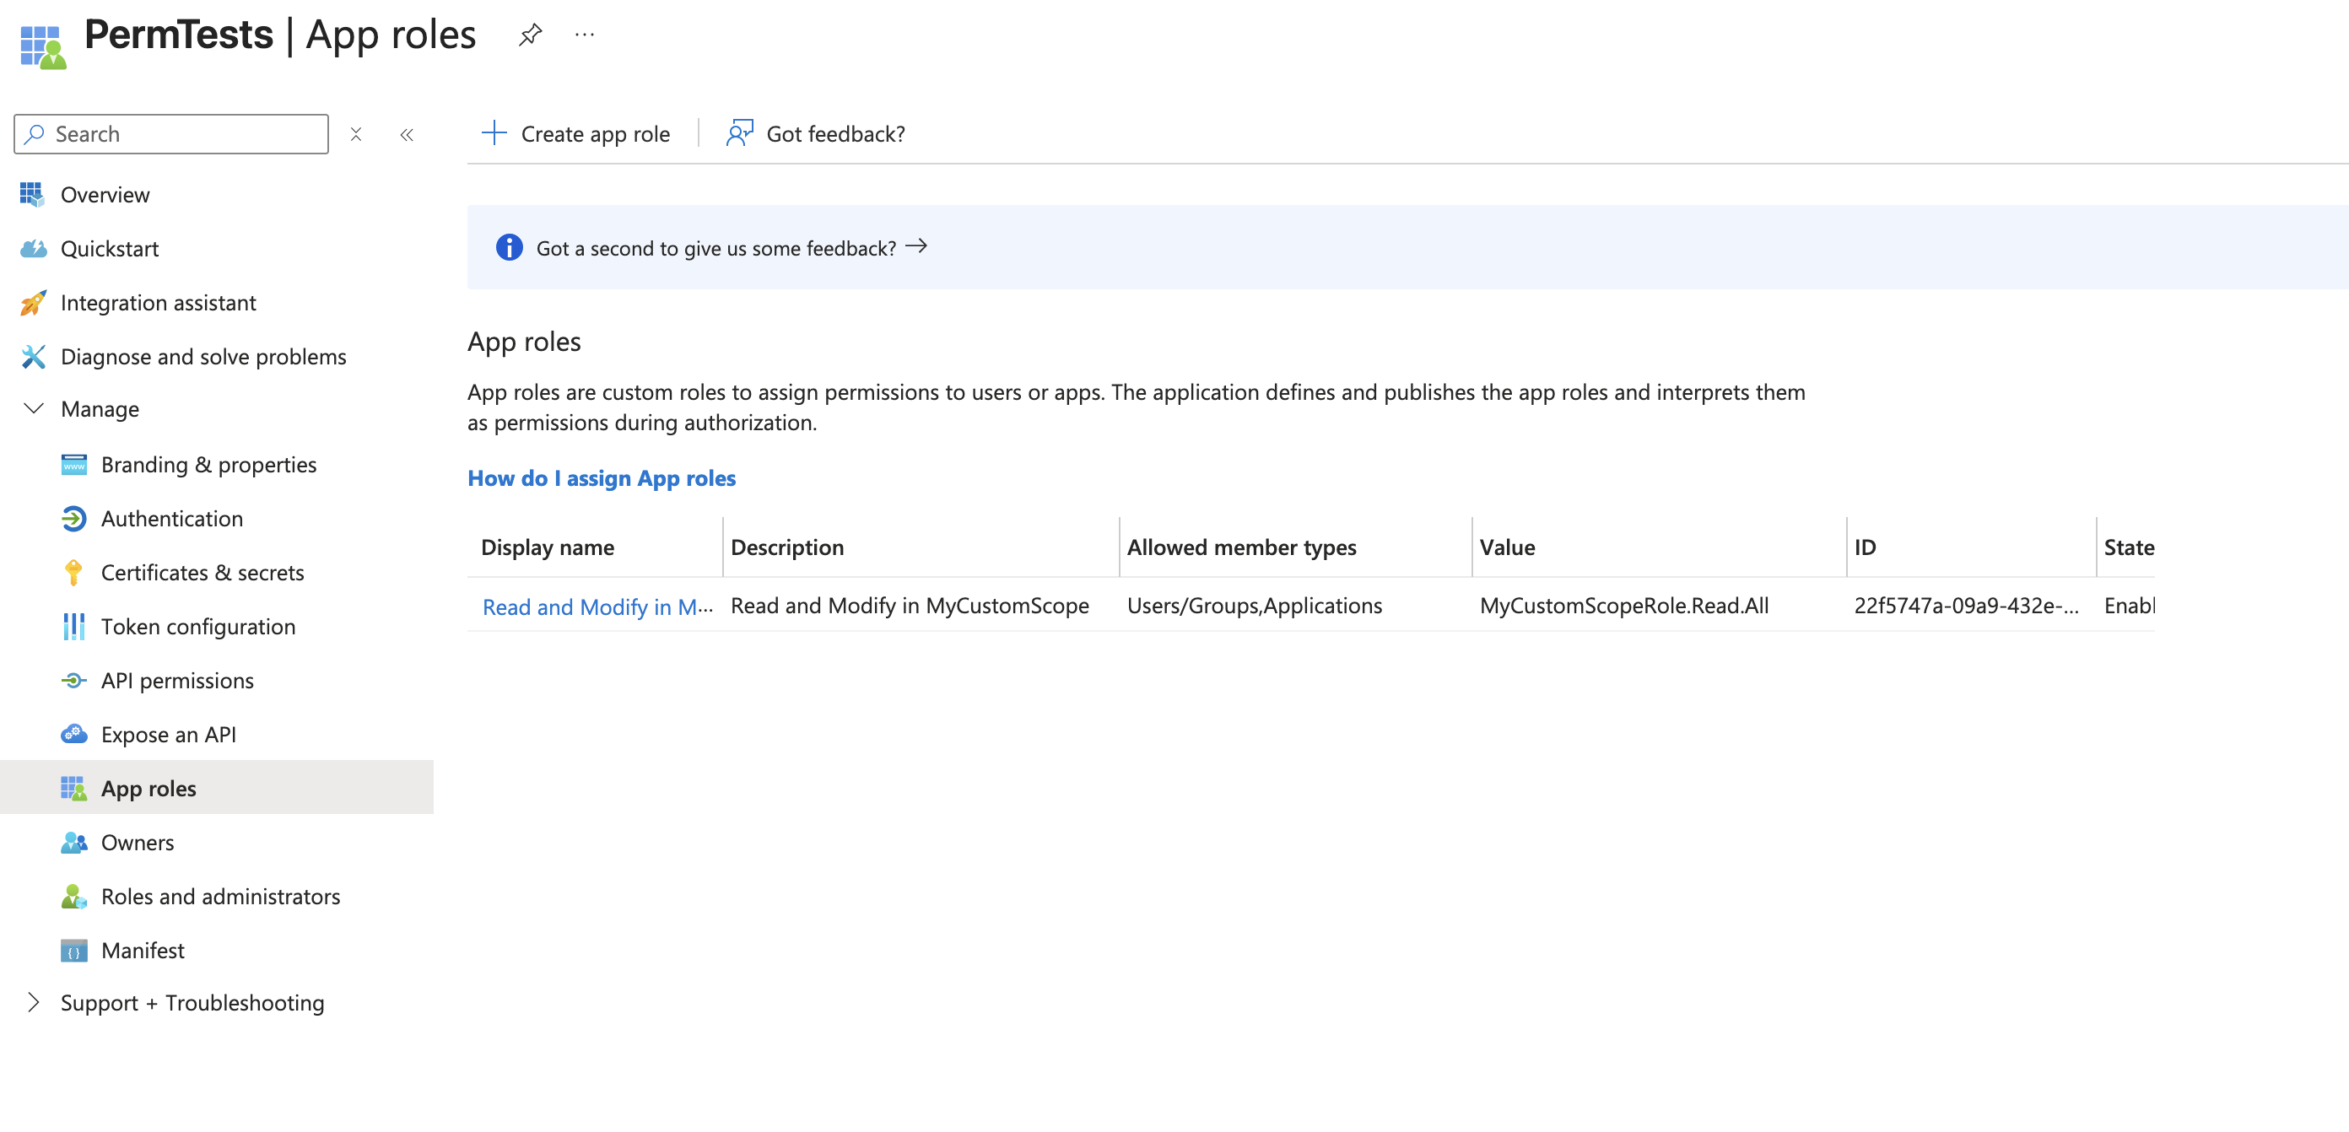Click the Integration assistant rocket icon
The width and height of the screenshot is (2349, 1132).
tap(33, 302)
